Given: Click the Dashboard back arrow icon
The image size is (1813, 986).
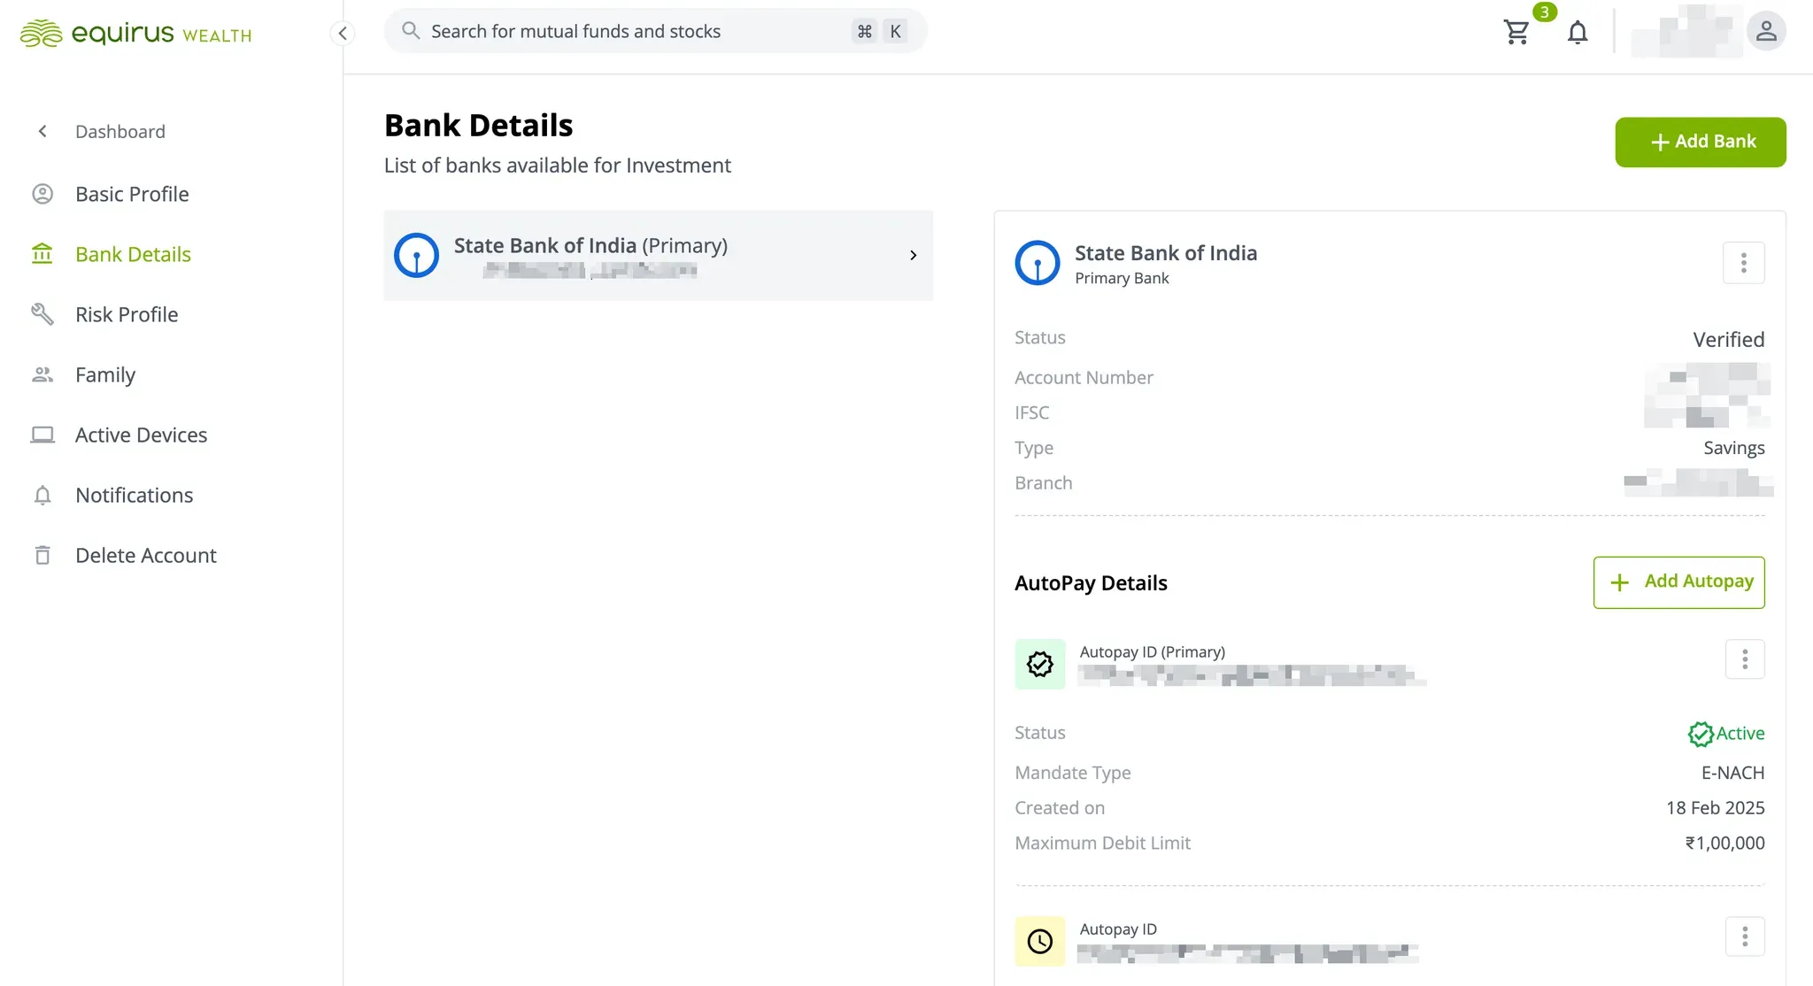Looking at the screenshot, I should [x=42, y=132].
